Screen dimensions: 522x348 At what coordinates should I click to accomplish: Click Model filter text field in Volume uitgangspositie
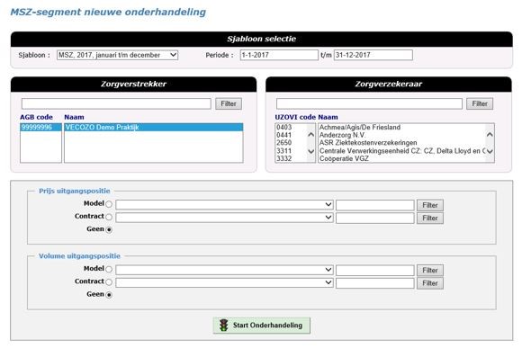(x=375, y=270)
